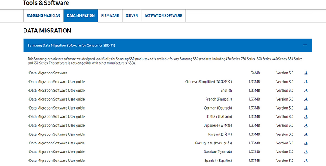The height and width of the screenshot is (166, 326).
Task: Download the 36MB Data Migration Software
Action: point(306,73)
